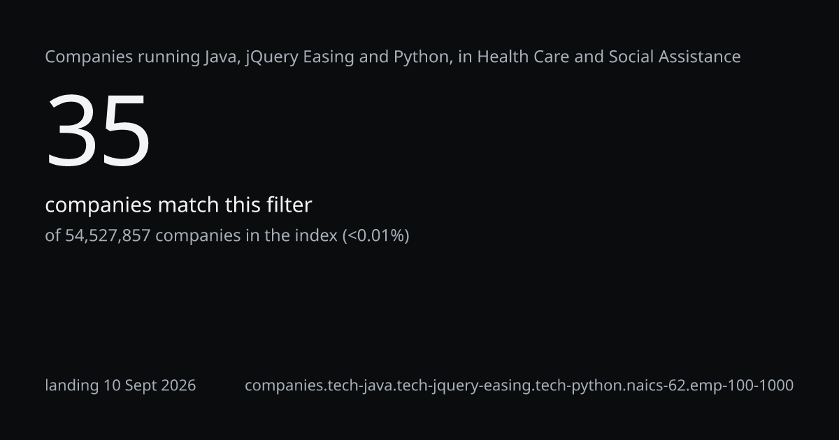Click the 'tech-jquery-easing' slug segment
The image size is (839, 440).
click(x=464, y=386)
